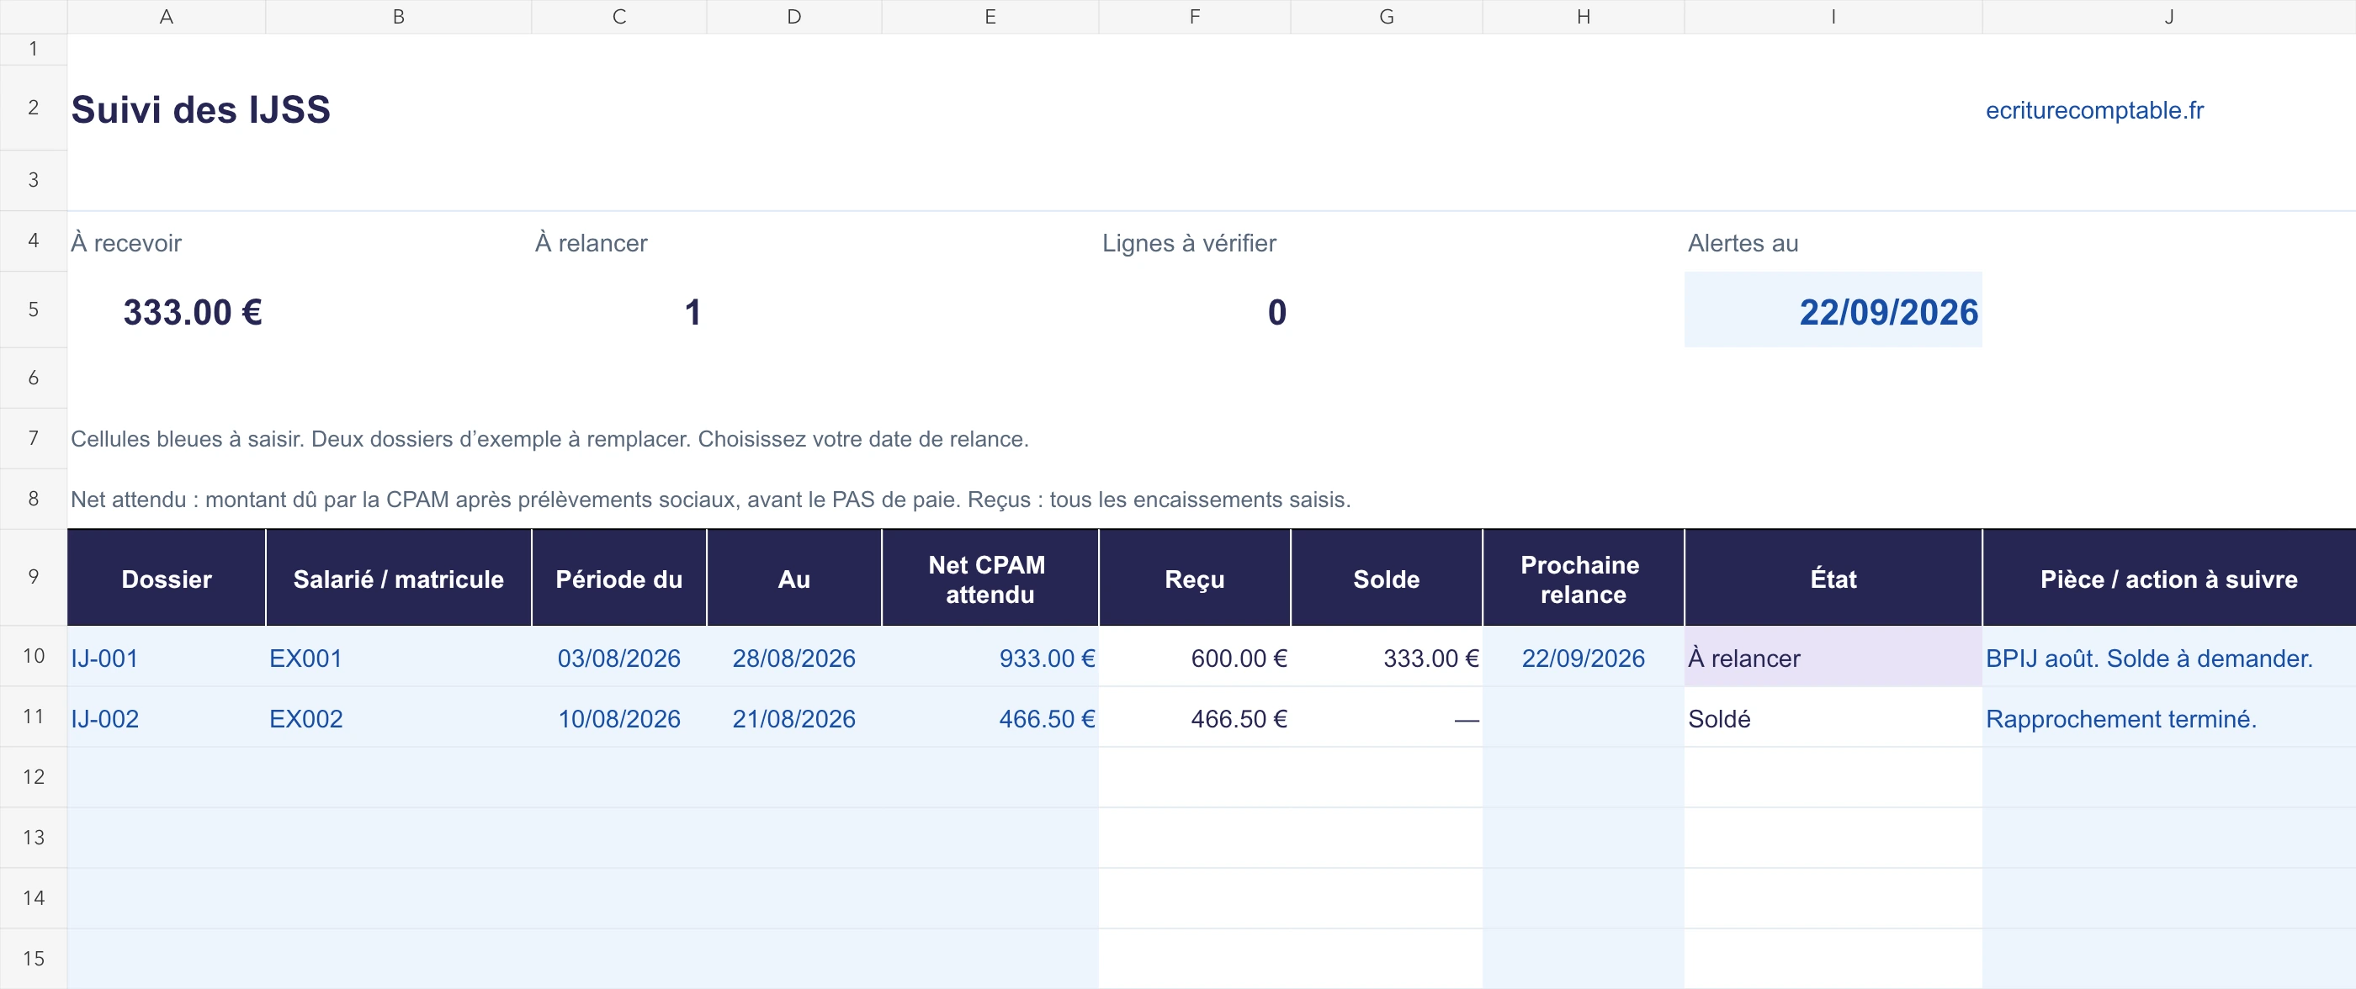The image size is (2356, 989).
Task: Select end date 21/08/2026
Action: coord(793,717)
